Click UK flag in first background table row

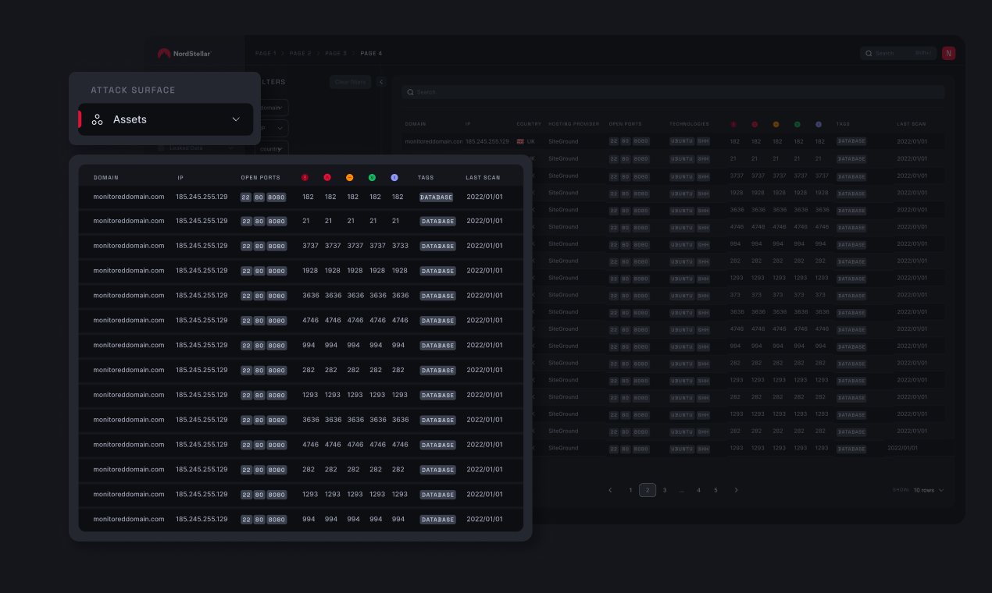coord(520,142)
